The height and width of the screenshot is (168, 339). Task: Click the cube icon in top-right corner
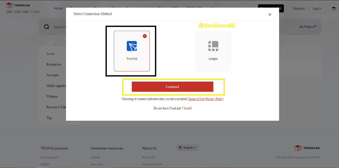point(334,8)
